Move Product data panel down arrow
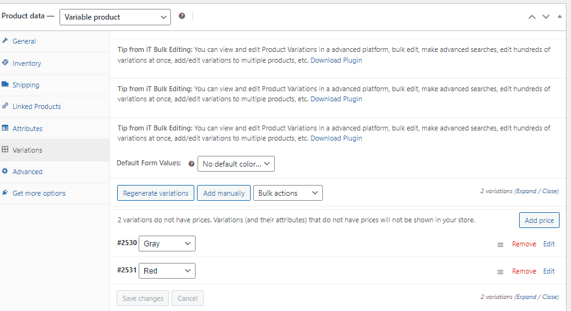This screenshot has height=311, width=571. point(546,16)
